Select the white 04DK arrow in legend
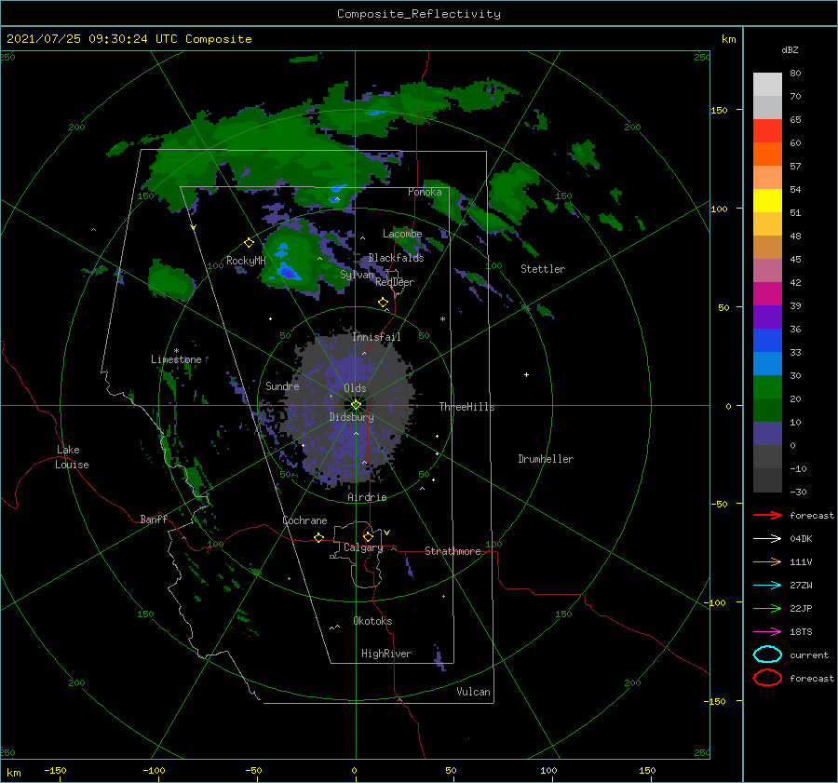Screen dimensions: 838x783 point(767,539)
